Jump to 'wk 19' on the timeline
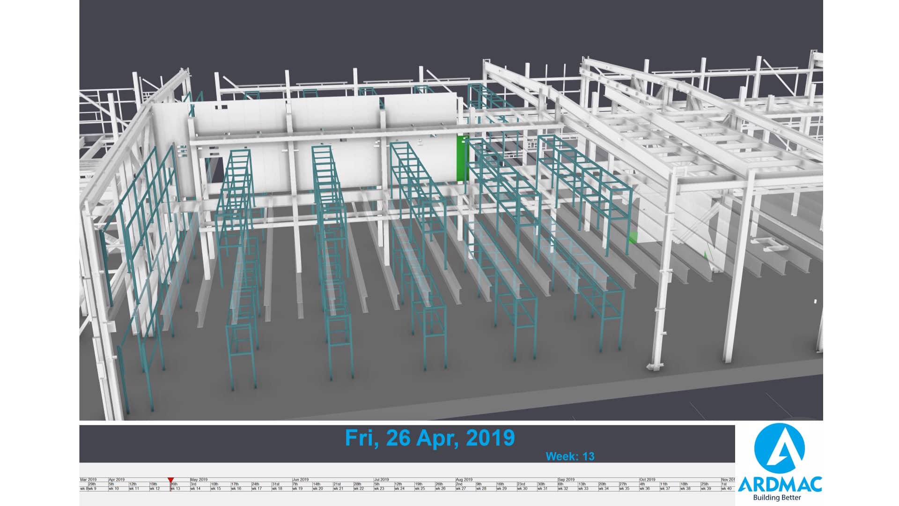 [x=297, y=489]
